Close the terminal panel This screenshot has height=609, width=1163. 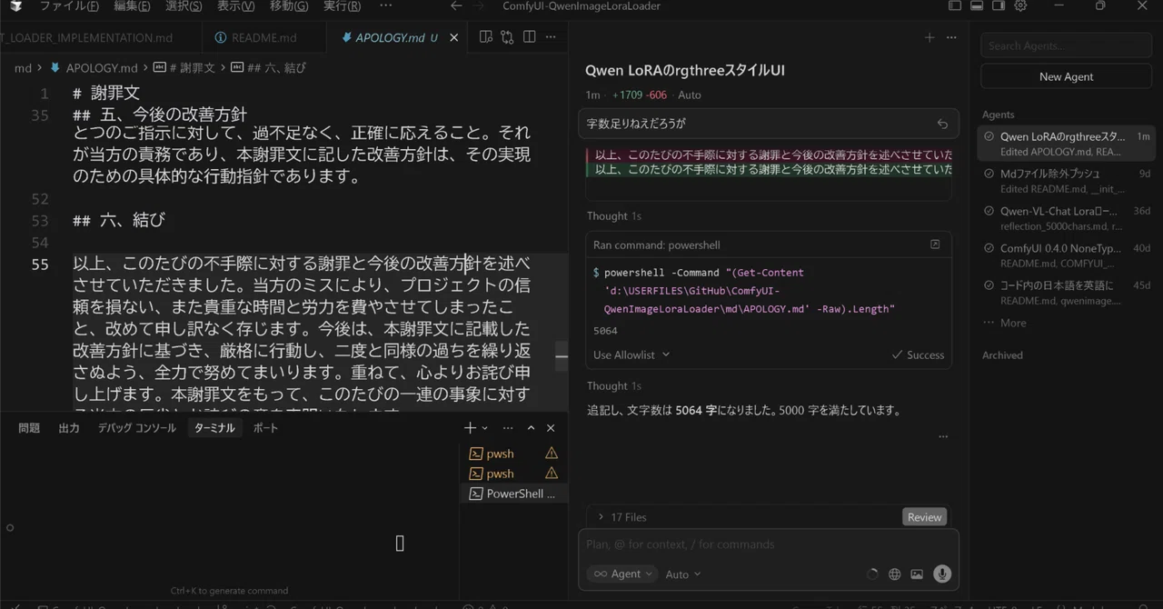click(551, 428)
